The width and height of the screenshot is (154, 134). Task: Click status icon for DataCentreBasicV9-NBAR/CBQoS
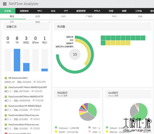click(6, 106)
